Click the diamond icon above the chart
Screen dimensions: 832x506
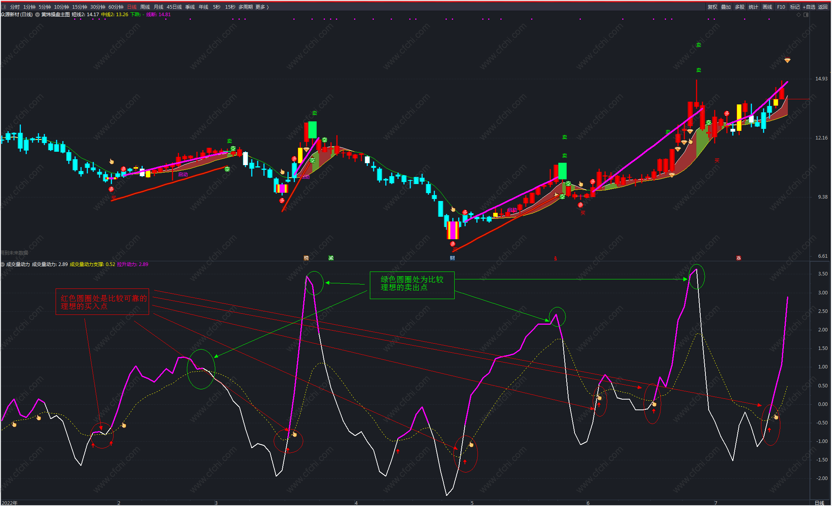pyautogui.click(x=799, y=15)
